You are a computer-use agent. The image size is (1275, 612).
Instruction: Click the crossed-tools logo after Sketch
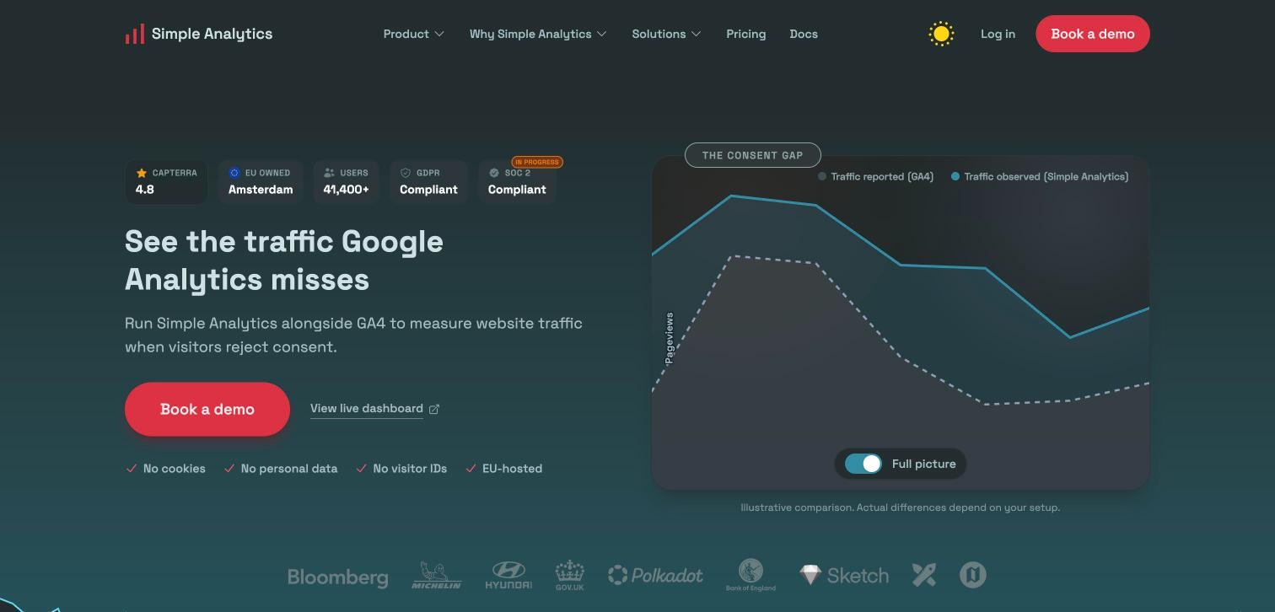pos(924,575)
